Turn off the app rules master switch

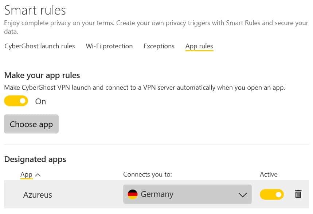pyautogui.click(x=16, y=101)
